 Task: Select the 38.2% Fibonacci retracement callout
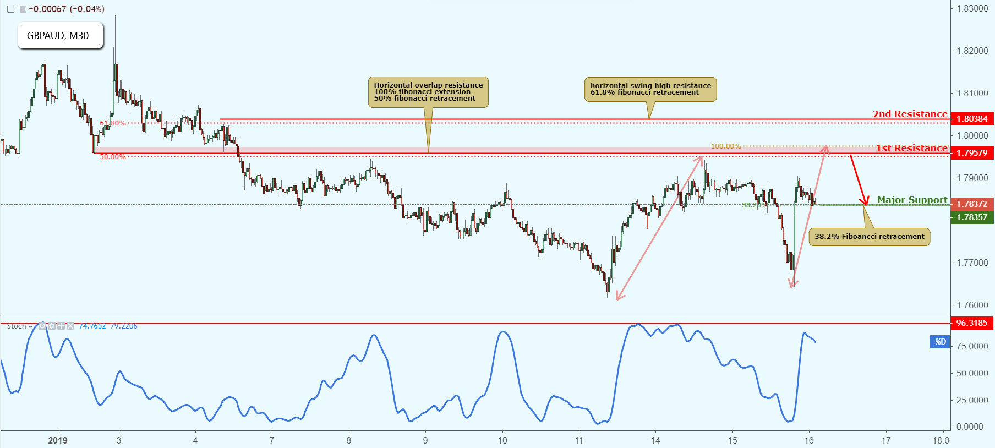pyautogui.click(x=870, y=237)
